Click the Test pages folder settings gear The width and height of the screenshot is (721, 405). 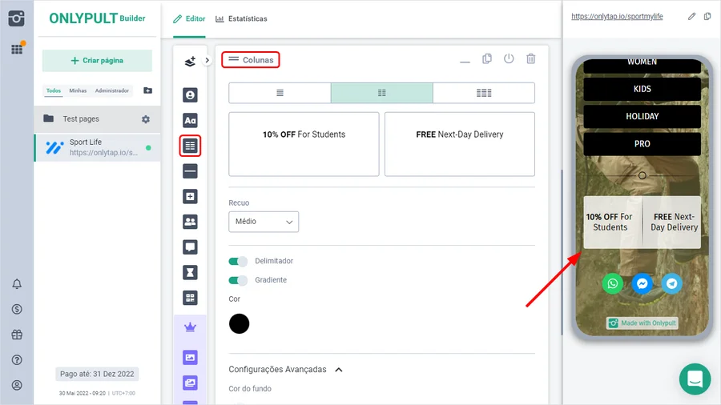pos(146,119)
